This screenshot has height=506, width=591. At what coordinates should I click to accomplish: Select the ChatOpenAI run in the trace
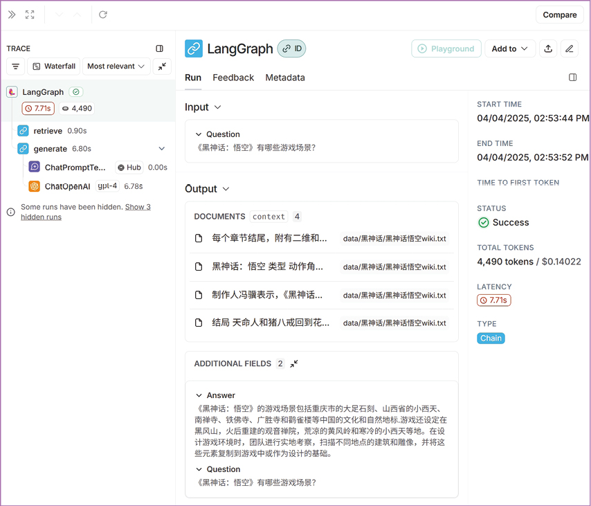(x=67, y=186)
